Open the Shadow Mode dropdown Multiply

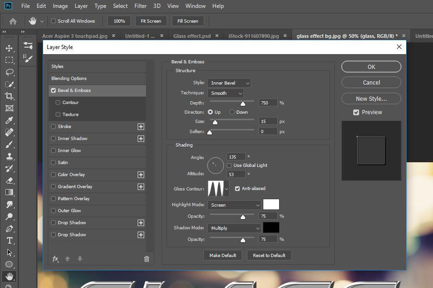[234, 228]
